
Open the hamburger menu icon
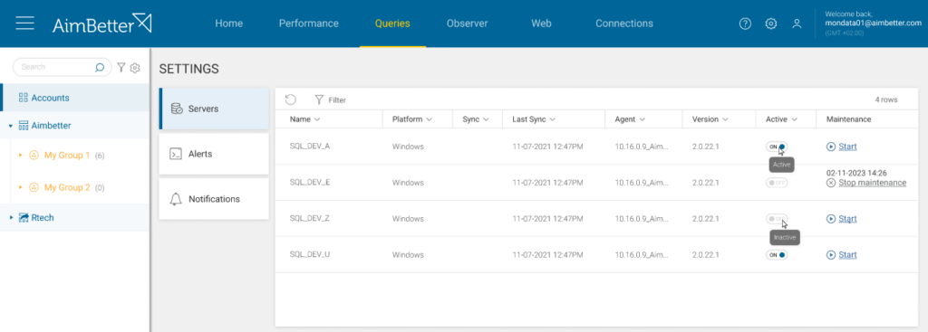tap(24, 23)
